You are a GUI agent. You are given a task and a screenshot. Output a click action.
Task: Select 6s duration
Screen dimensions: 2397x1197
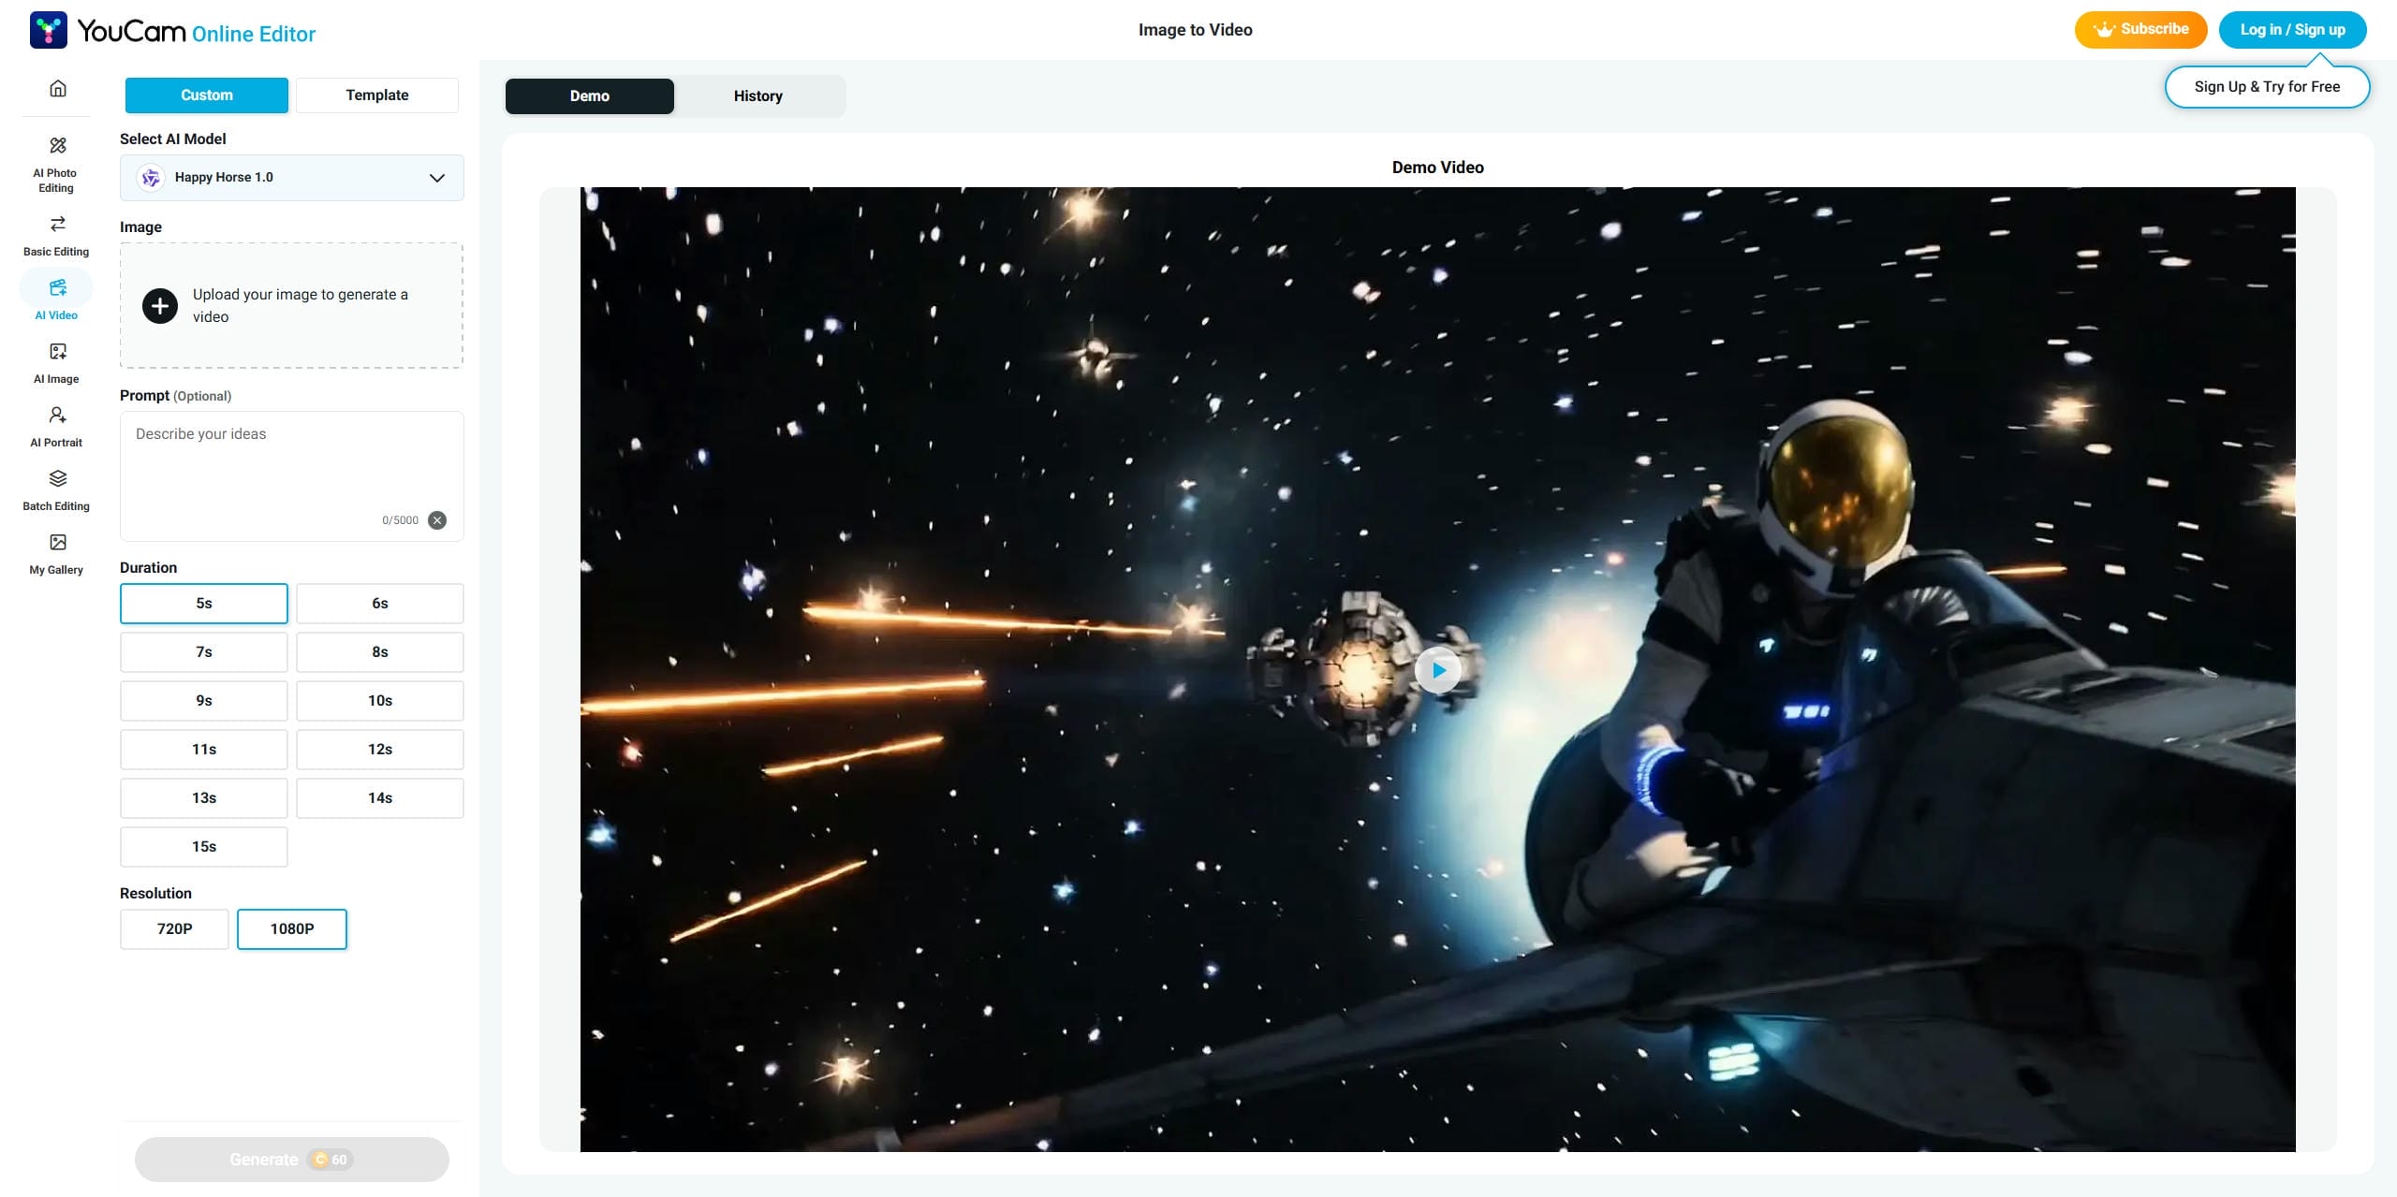380,604
